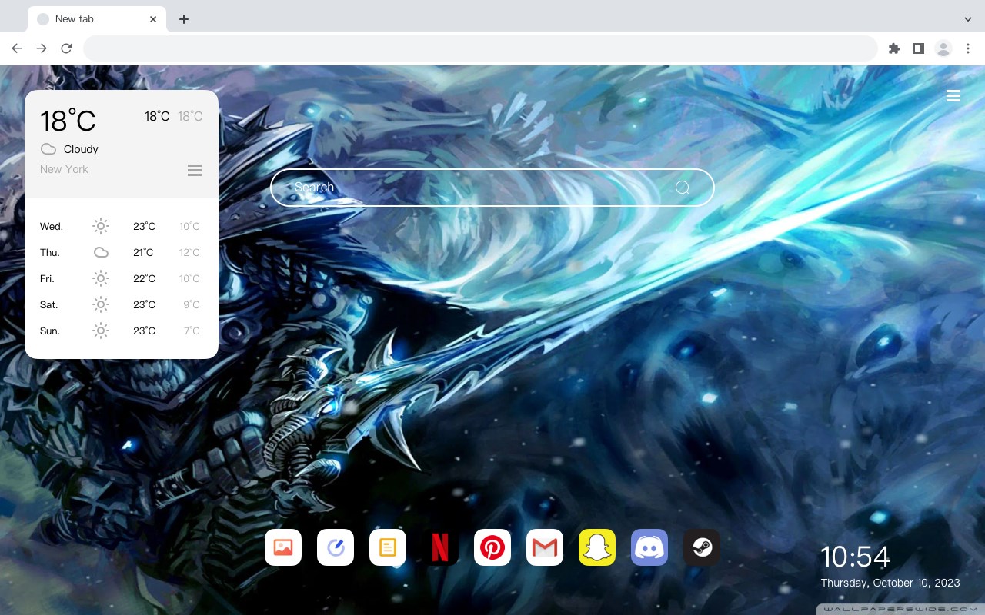The image size is (985, 615).
Task: Click the 10:54 clock display
Action: click(855, 557)
